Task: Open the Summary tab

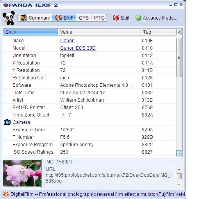Action: [x=35, y=18]
